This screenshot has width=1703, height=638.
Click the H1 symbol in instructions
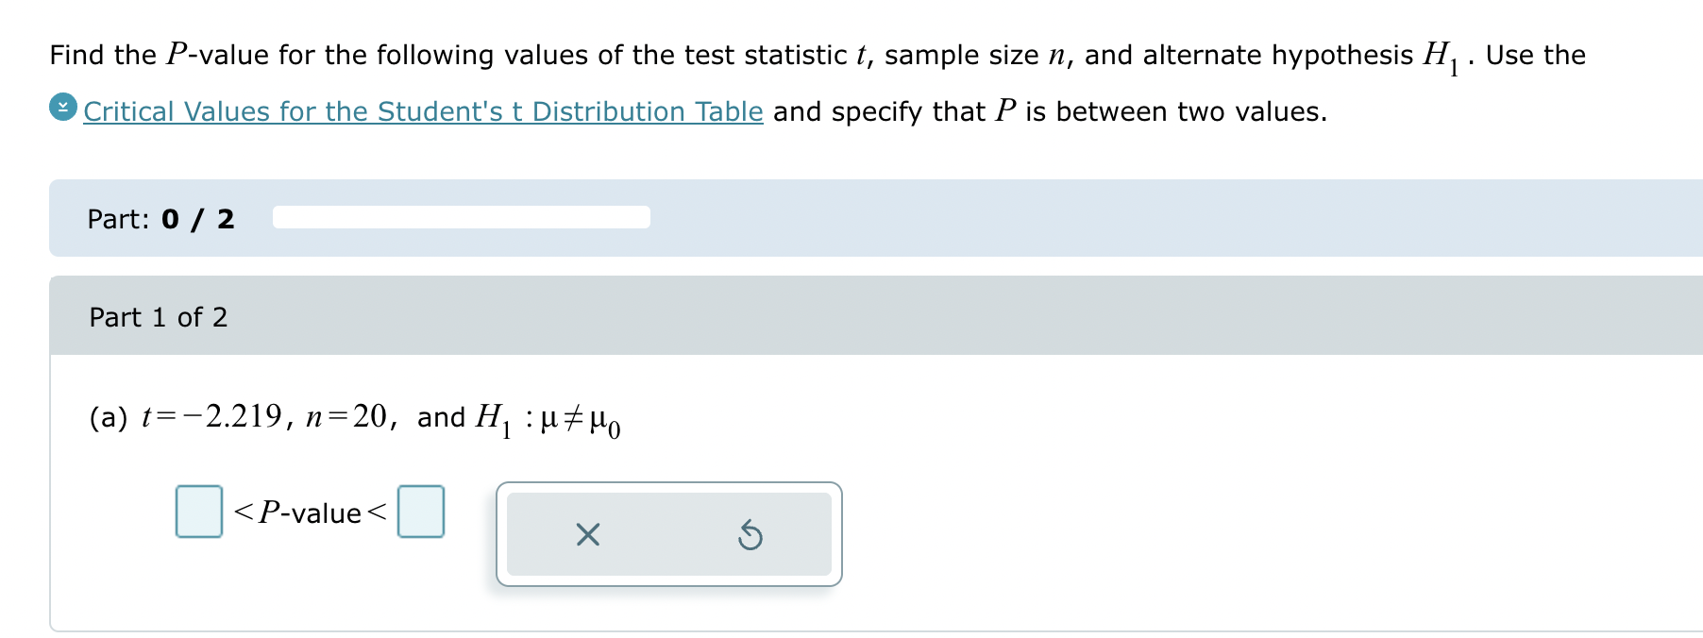1442,57
